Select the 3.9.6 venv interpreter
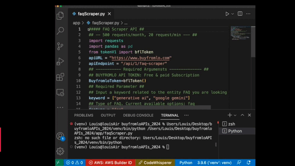The image size is (295, 166). [214, 163]
